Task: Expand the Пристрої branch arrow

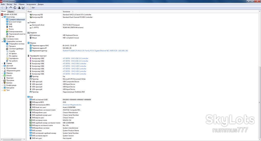Action: (x=2, y=78)
